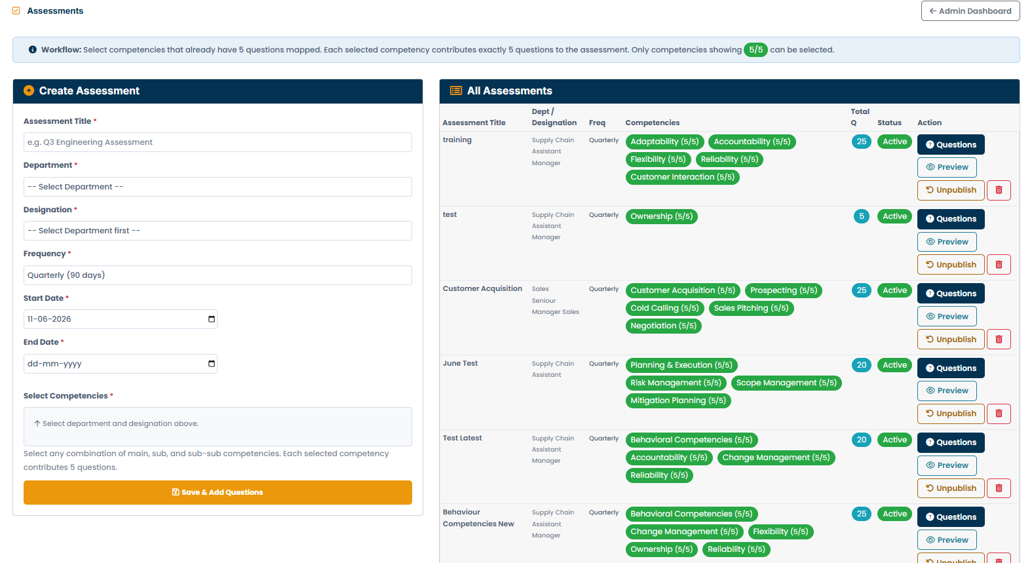Open Questions for Customer Acquisition assessment
Screen dimensions: 1032x563
(x=951, y=294)
